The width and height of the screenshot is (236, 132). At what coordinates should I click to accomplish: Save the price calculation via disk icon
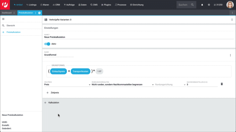[46, 19]
